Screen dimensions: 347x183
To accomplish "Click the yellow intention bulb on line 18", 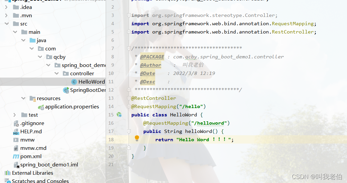I will pos(137,138).
